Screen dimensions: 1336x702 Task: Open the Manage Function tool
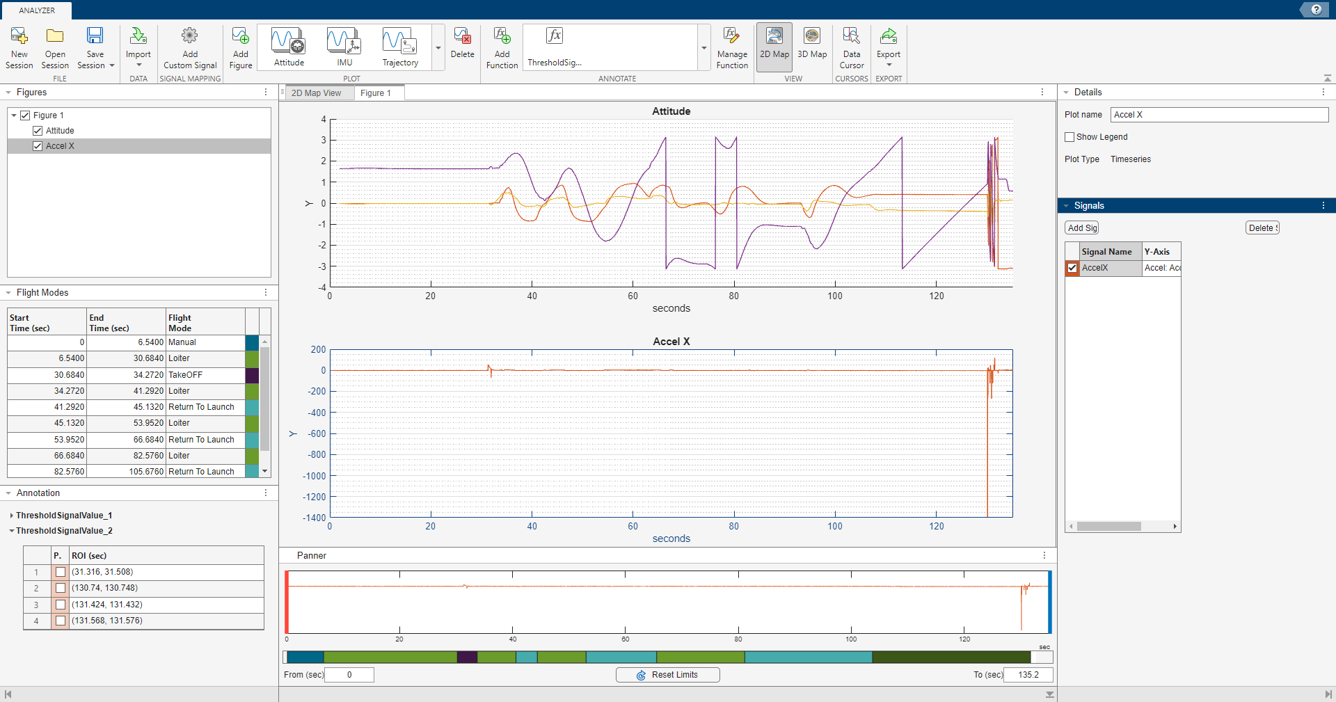732,47
